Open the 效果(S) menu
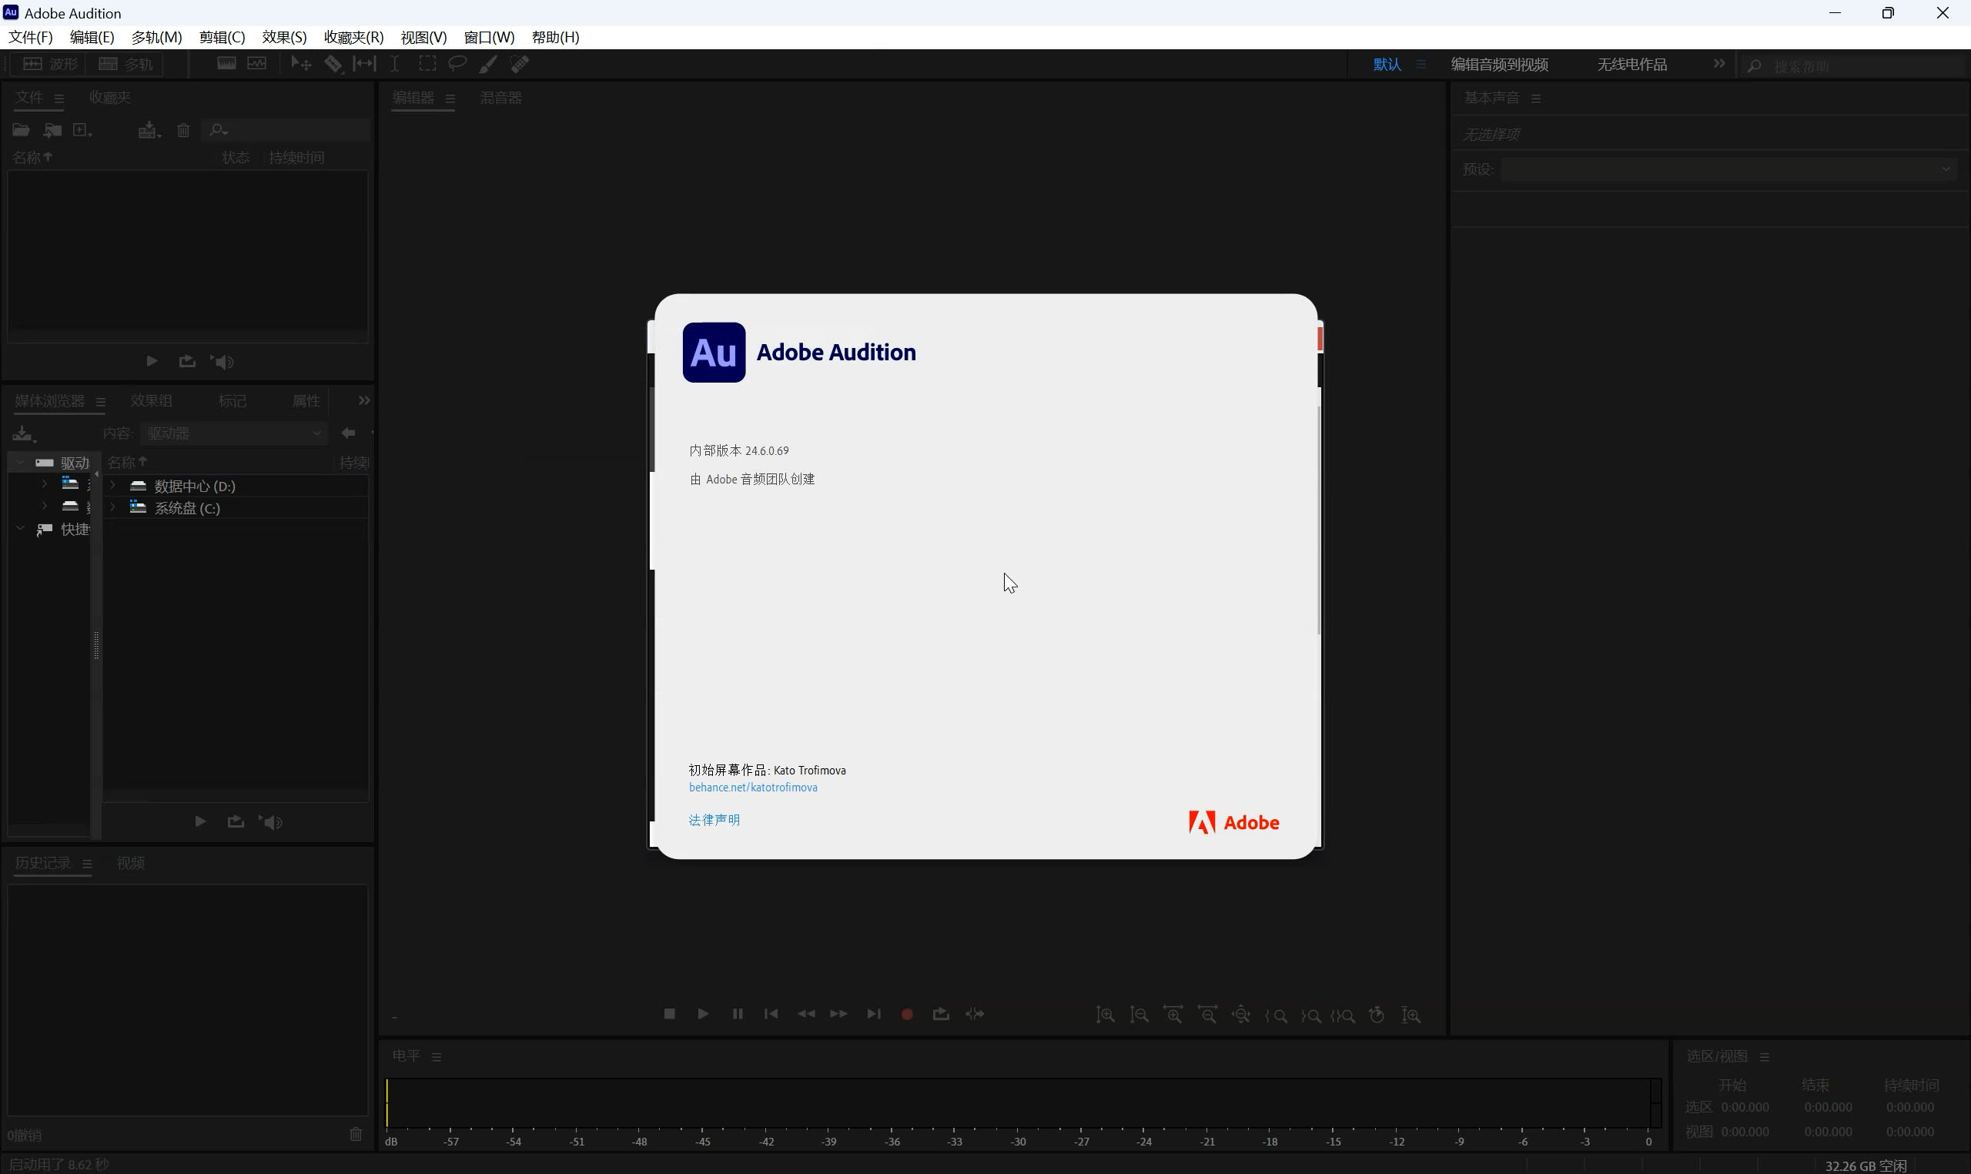Screen dimensions: 1971x1174 pos(284,37)
